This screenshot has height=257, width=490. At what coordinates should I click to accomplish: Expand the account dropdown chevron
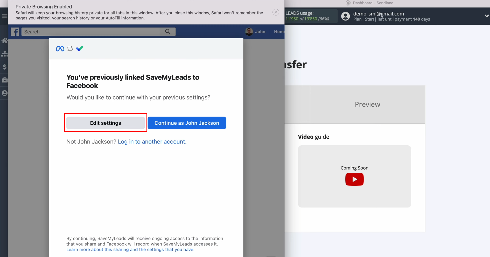coord(486,16)
